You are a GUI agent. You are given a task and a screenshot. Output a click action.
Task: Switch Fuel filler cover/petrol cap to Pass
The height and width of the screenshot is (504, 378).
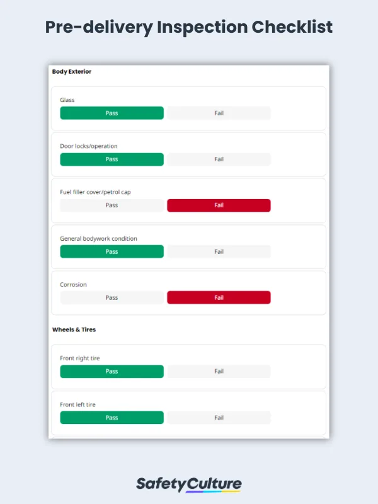click(112, 205)
